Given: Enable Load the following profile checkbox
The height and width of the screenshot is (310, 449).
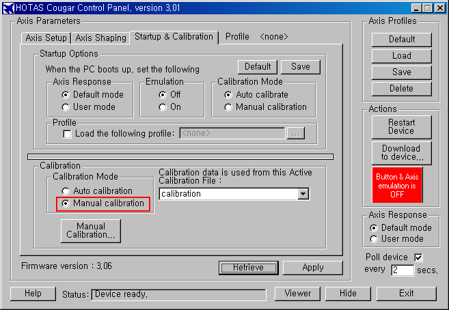Looking at the screenshot, I should 67,134.
